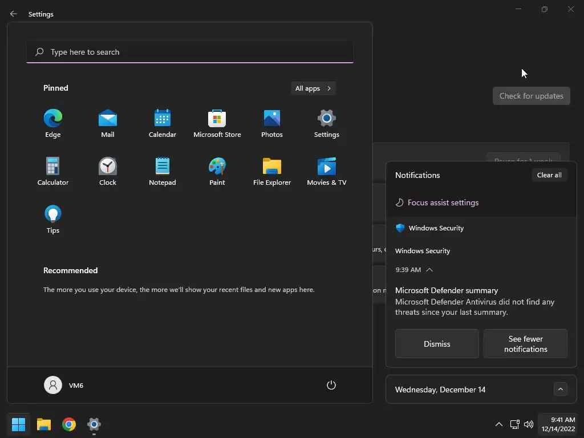Click the Notifications panel title
The height and width of the screenshot is (438, 584).
pos(417,175)
